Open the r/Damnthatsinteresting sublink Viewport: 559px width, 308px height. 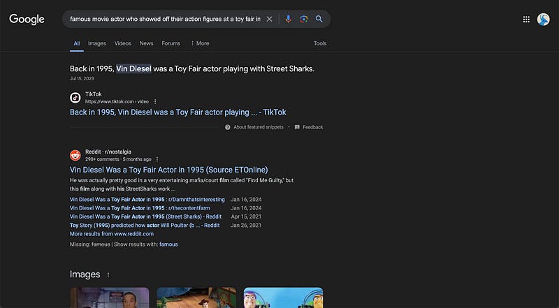pos(147,200)
